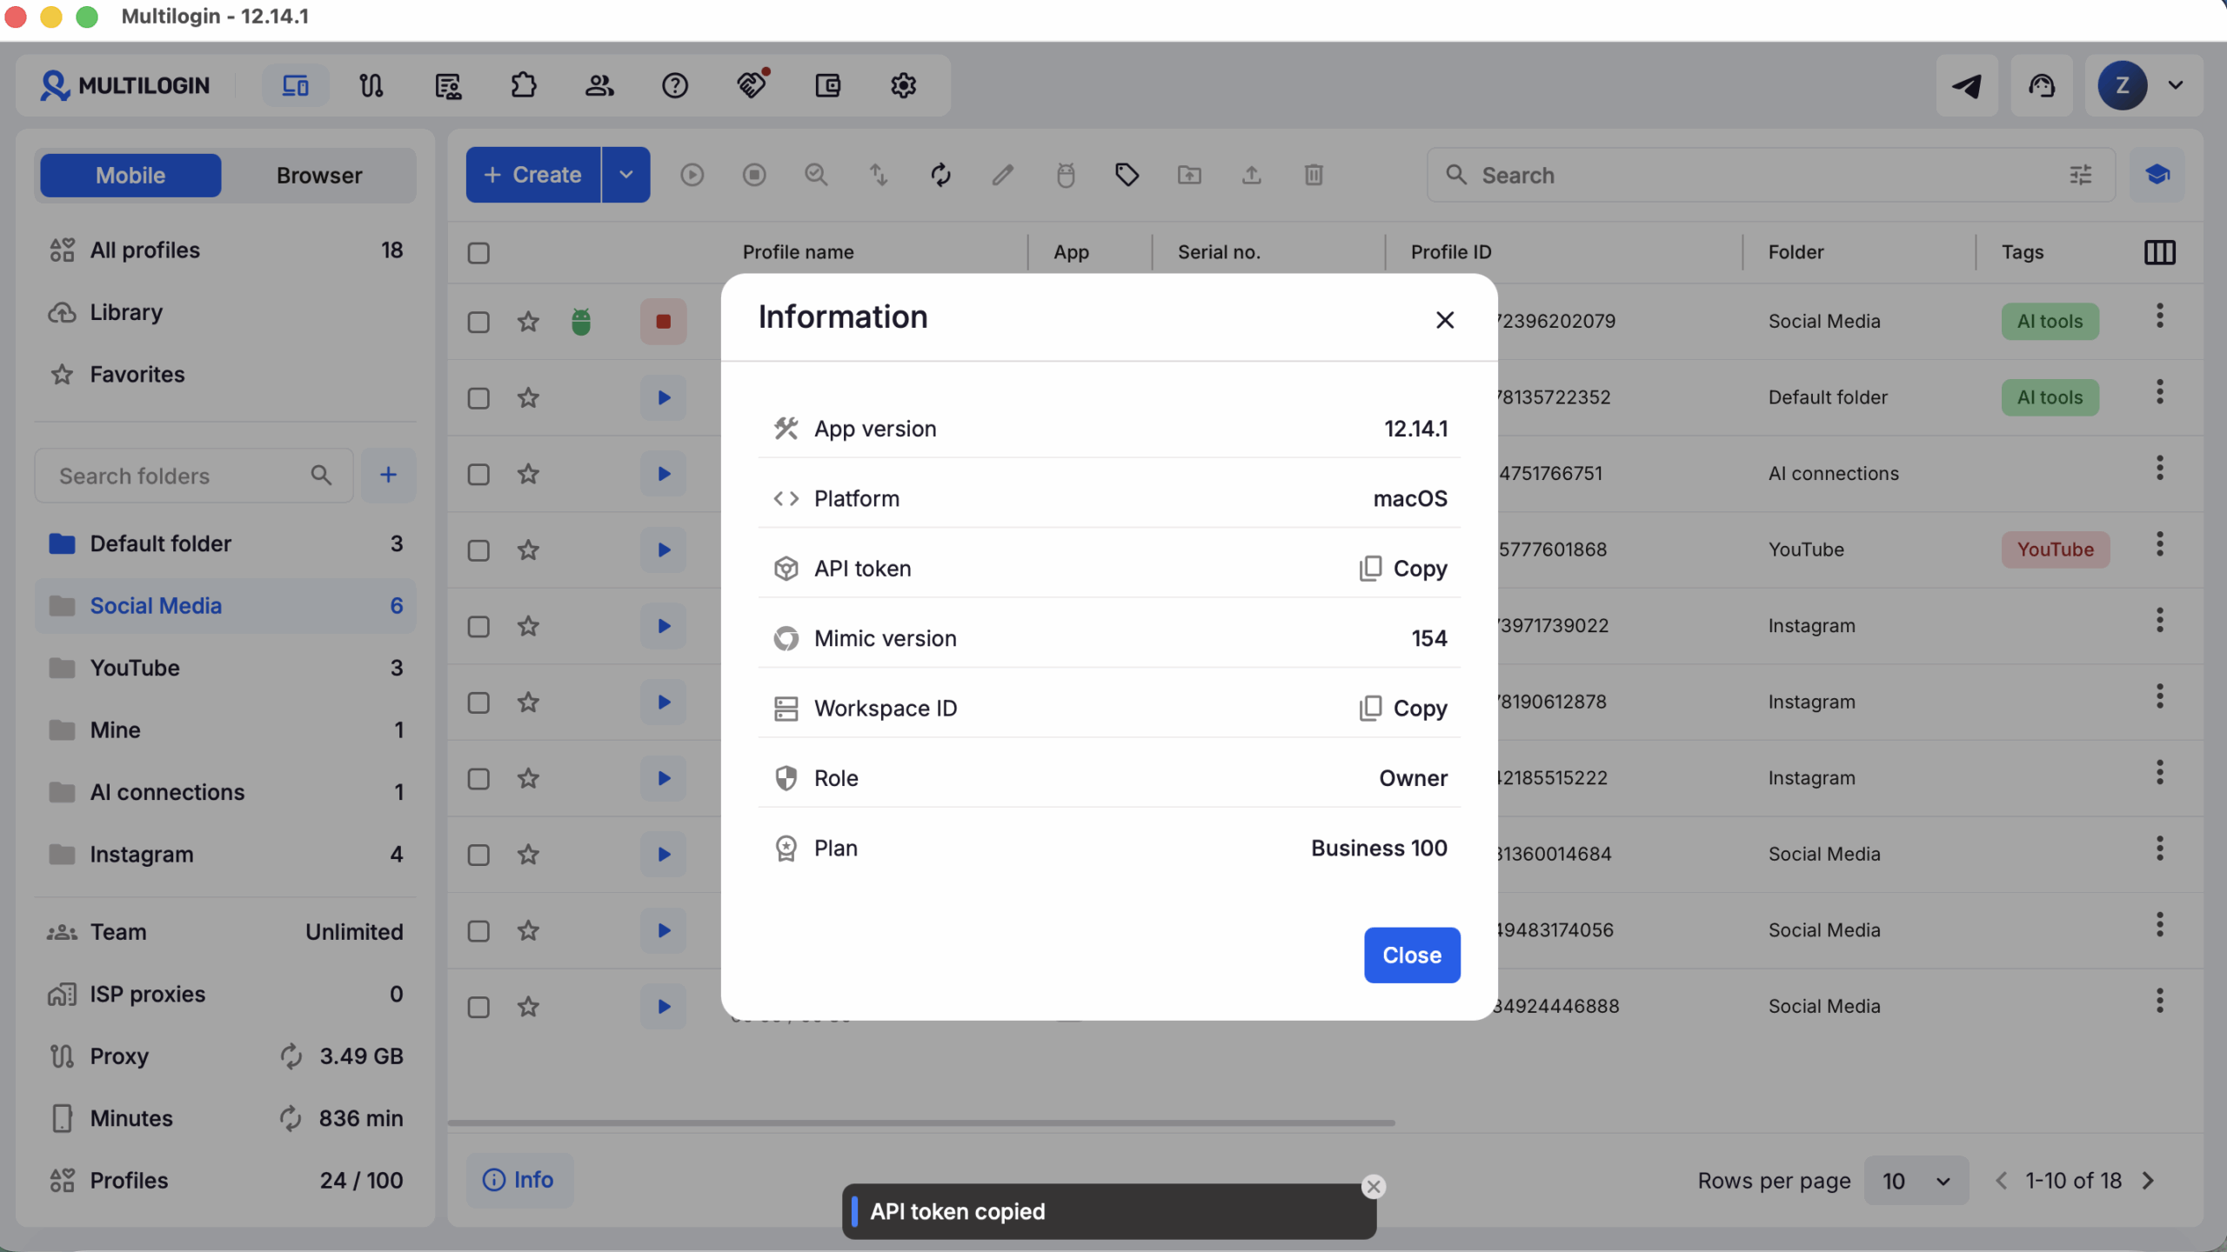Open the help question-mark icon
Viewport: 2227px width, 1252px height.
coord(675,85)
